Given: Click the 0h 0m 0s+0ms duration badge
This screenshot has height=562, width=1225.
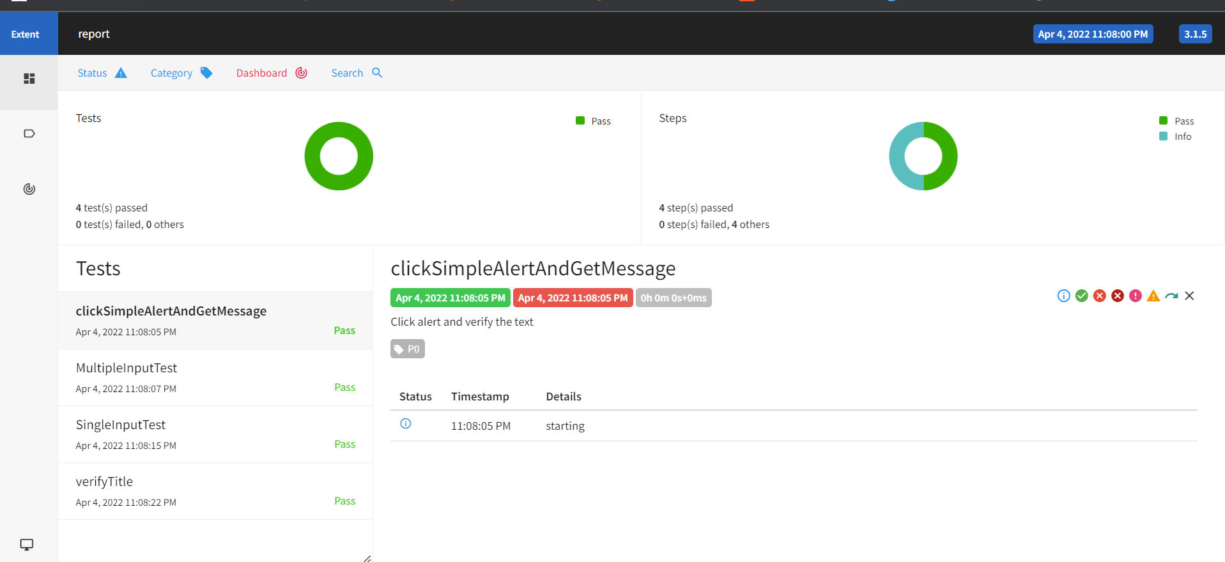Looking at the screenshot, I should [674, 298].
